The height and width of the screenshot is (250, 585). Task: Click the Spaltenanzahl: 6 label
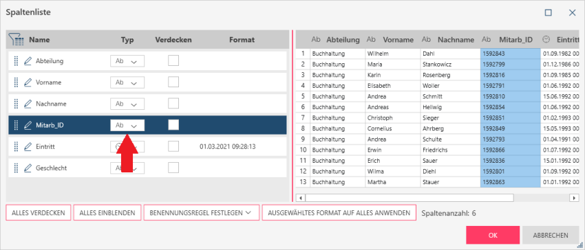tap(449, 214)
